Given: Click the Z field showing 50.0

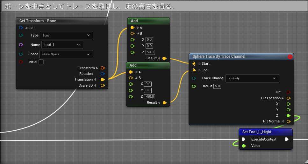Looking at the screenshot, I should pyautogui.click(x=150, y=52).
